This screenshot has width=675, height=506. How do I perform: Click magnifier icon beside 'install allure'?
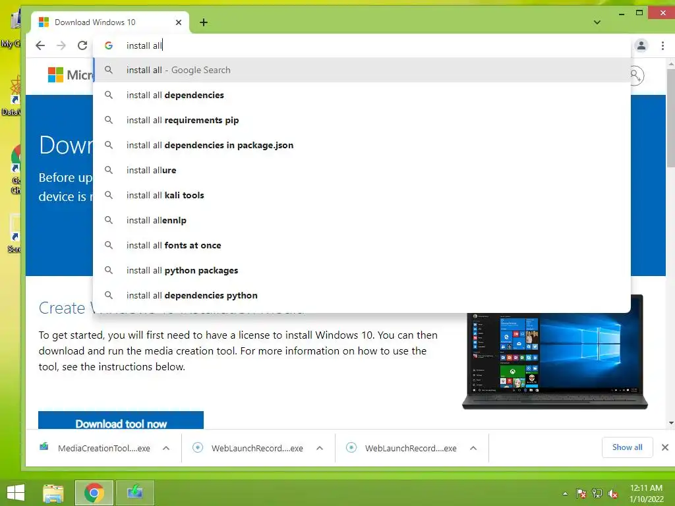[109, 170]
